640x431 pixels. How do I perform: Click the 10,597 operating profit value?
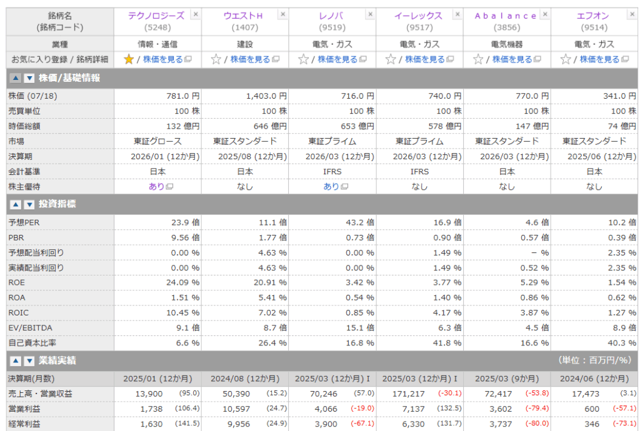tap(236, 409)
